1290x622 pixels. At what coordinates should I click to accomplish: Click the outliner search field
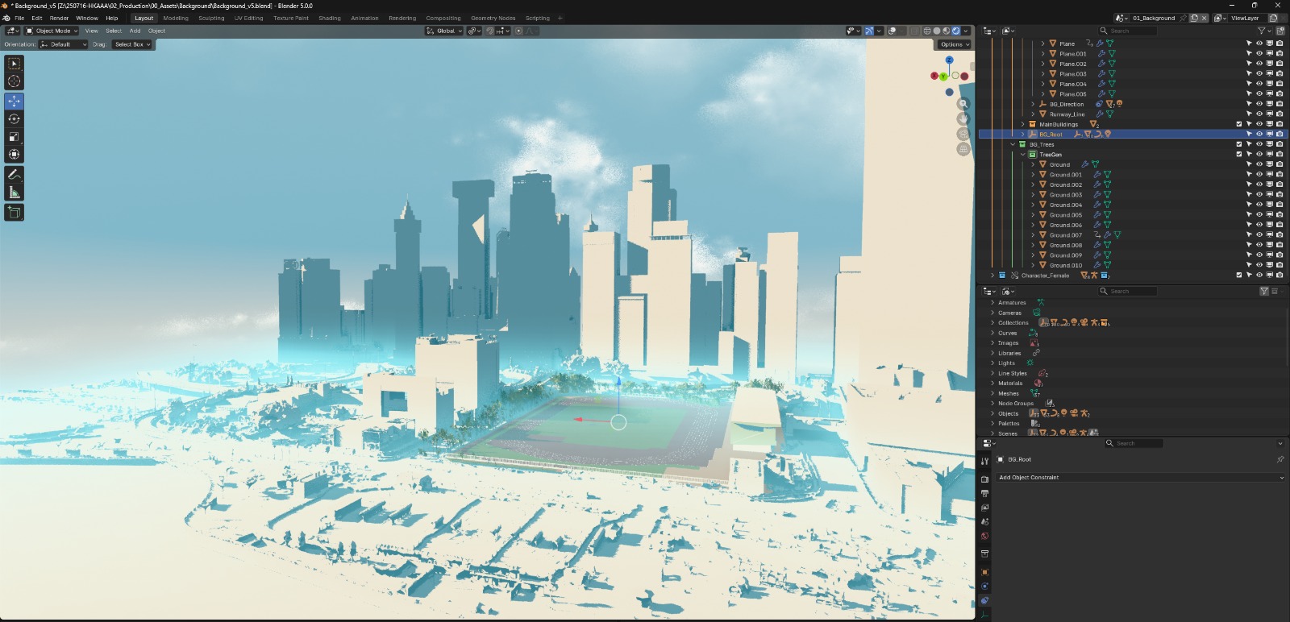tap(1128, 31)
